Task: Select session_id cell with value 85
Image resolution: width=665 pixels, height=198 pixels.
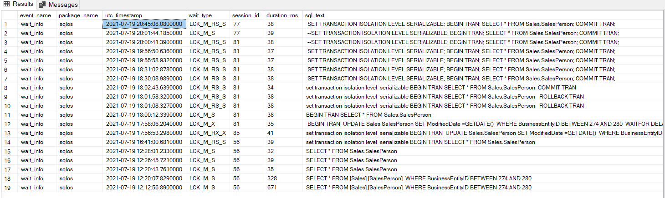Action: [x=236, y=133]
